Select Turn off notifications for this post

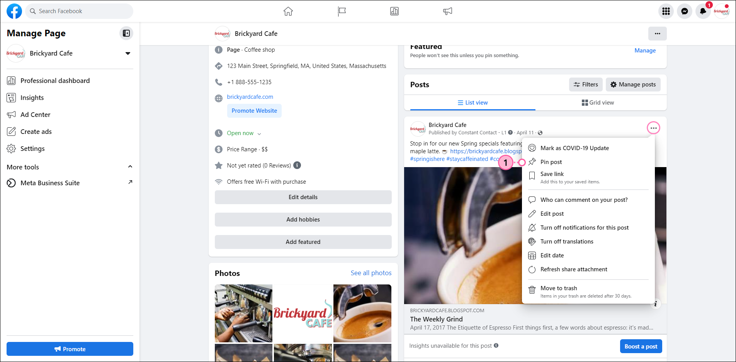pyautogui.click(x=588, y=228)
